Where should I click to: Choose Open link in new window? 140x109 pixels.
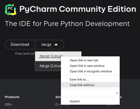coord(90,66)
